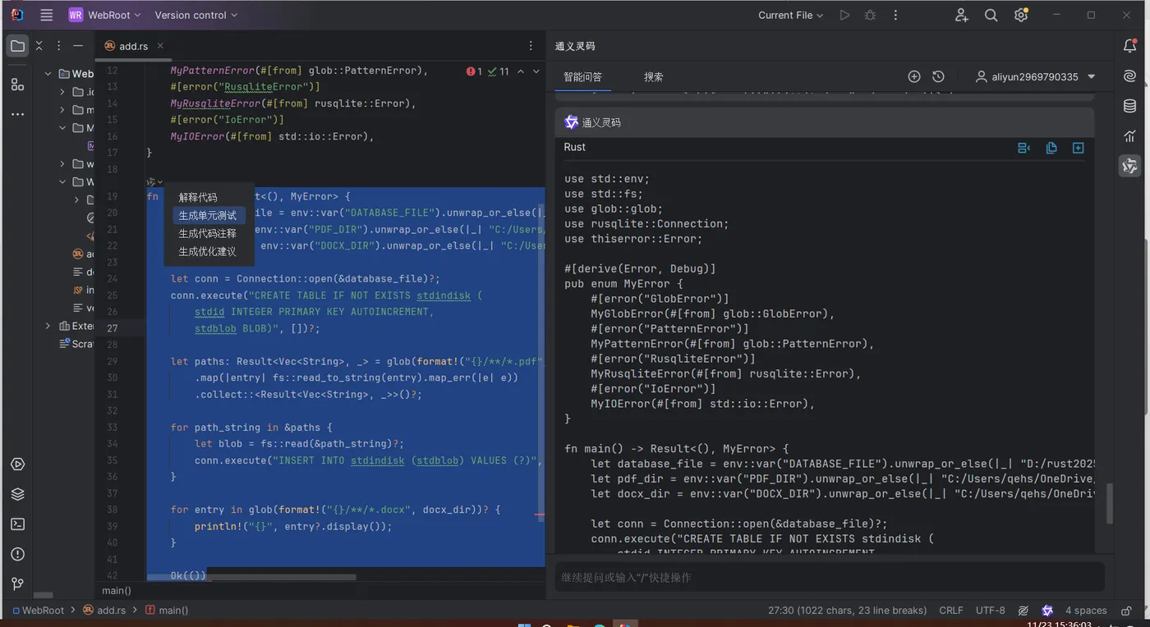
Task: Click the main() breadcrumb in navigation bar
Action: tap(167, 611)
